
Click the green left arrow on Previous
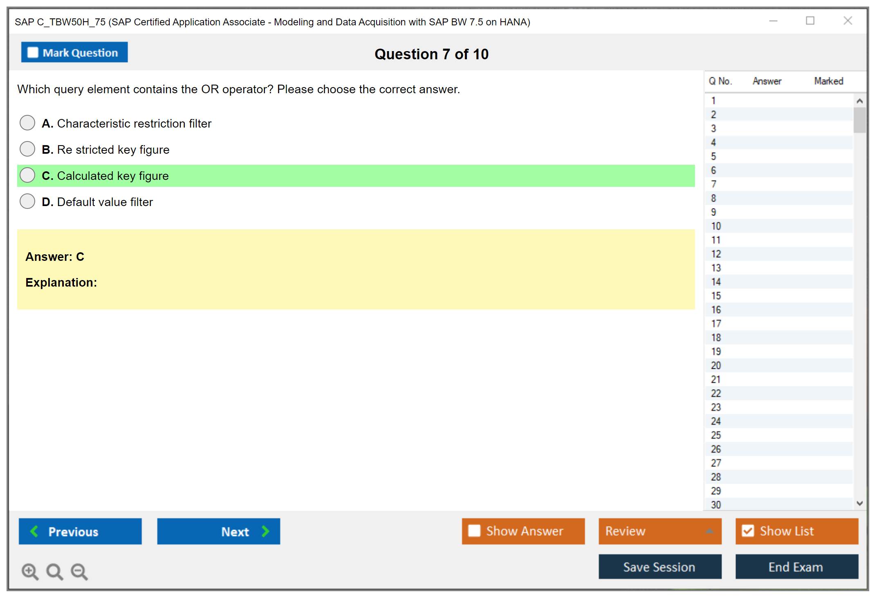[x=34, y=531]
